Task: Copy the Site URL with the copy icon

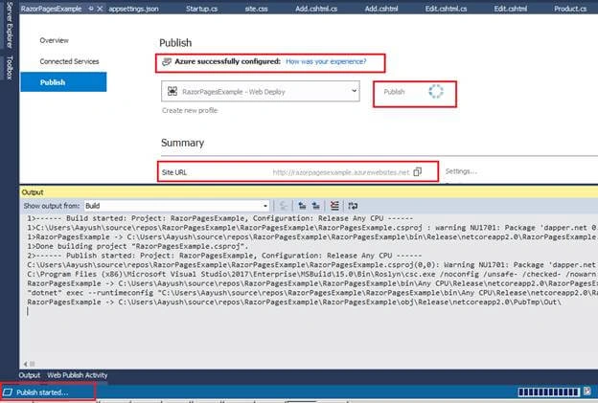Action: tap(418, 171)
